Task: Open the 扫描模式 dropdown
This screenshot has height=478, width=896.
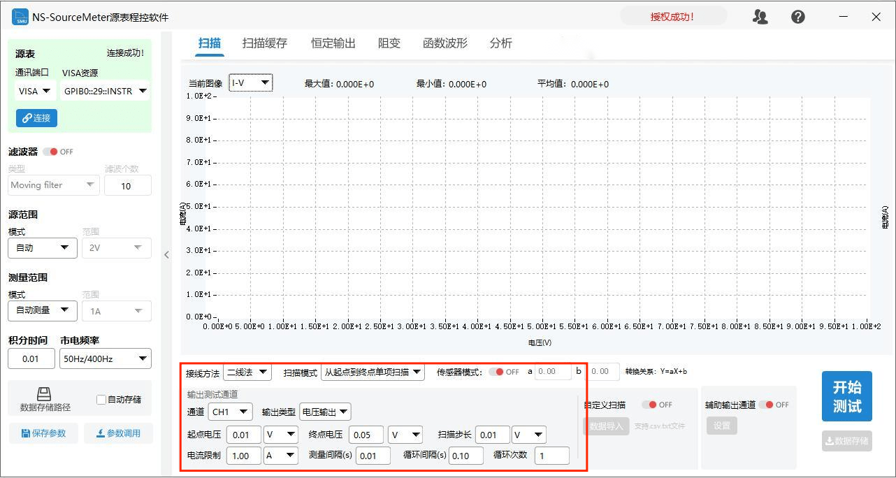Action: pyautogui.click(x=374, y=372)
